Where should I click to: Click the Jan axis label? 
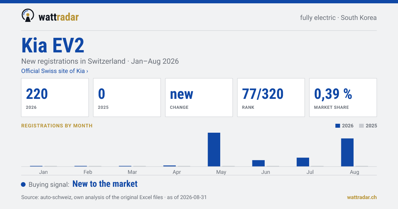coord(43,172)
